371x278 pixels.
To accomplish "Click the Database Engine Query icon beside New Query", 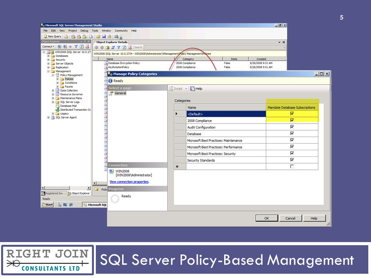I will [x=66, y=36].
